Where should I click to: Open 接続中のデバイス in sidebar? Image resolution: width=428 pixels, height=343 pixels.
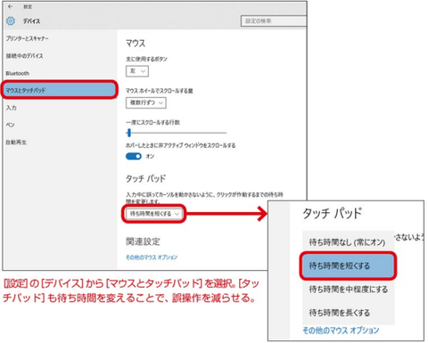coord(25,56)
